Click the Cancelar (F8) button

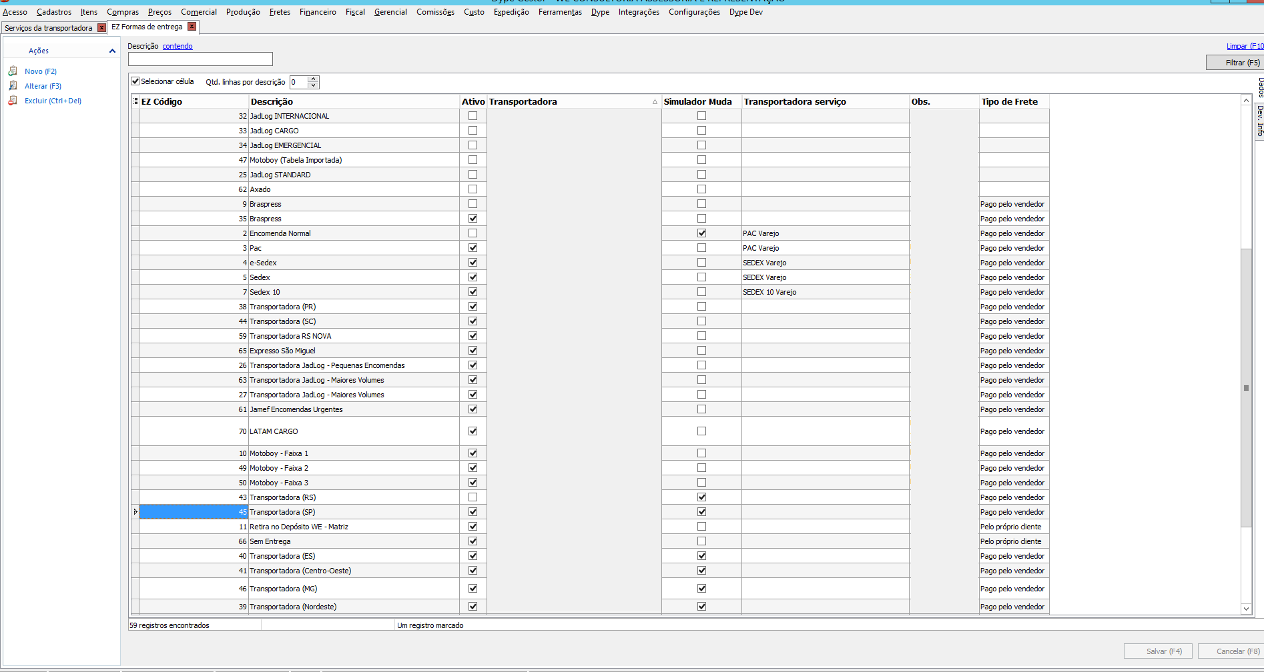point(1231,651)
